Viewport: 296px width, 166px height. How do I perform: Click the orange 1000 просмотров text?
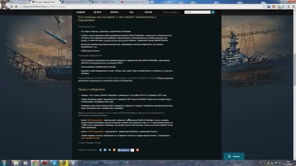coord(94,120)
